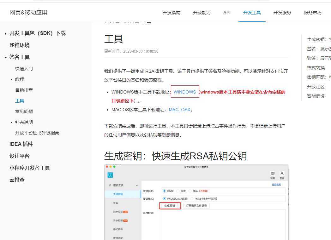Jump to 生成密钥 in page outline
Screen dimensions: 331x240
(319, 39)
